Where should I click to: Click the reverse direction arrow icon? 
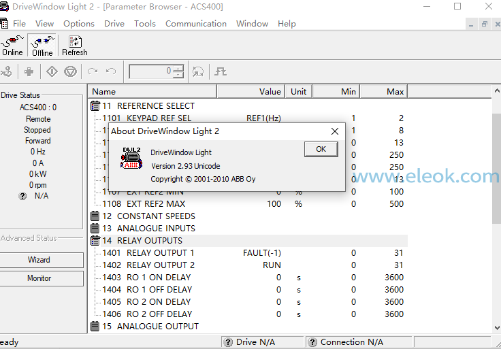coord(111,71)
